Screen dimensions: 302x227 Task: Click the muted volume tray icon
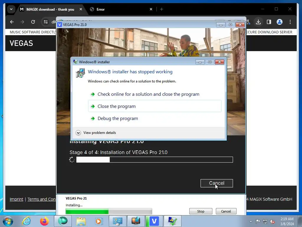point(272,221)
